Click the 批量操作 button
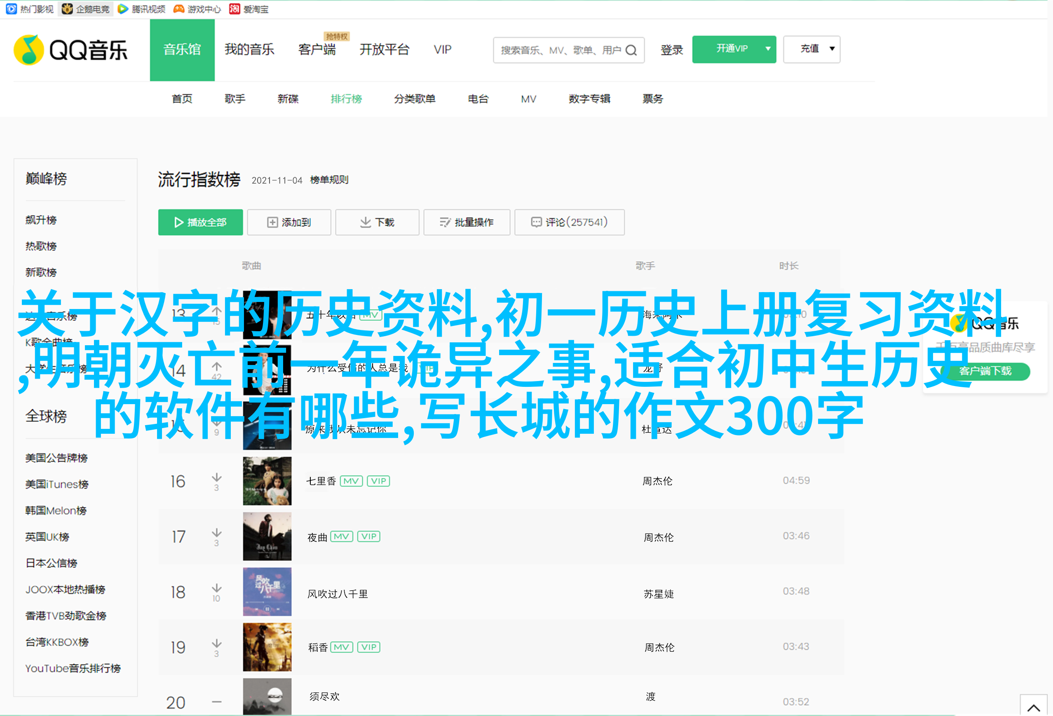The image size is (1053, 716). coord(466,222)
